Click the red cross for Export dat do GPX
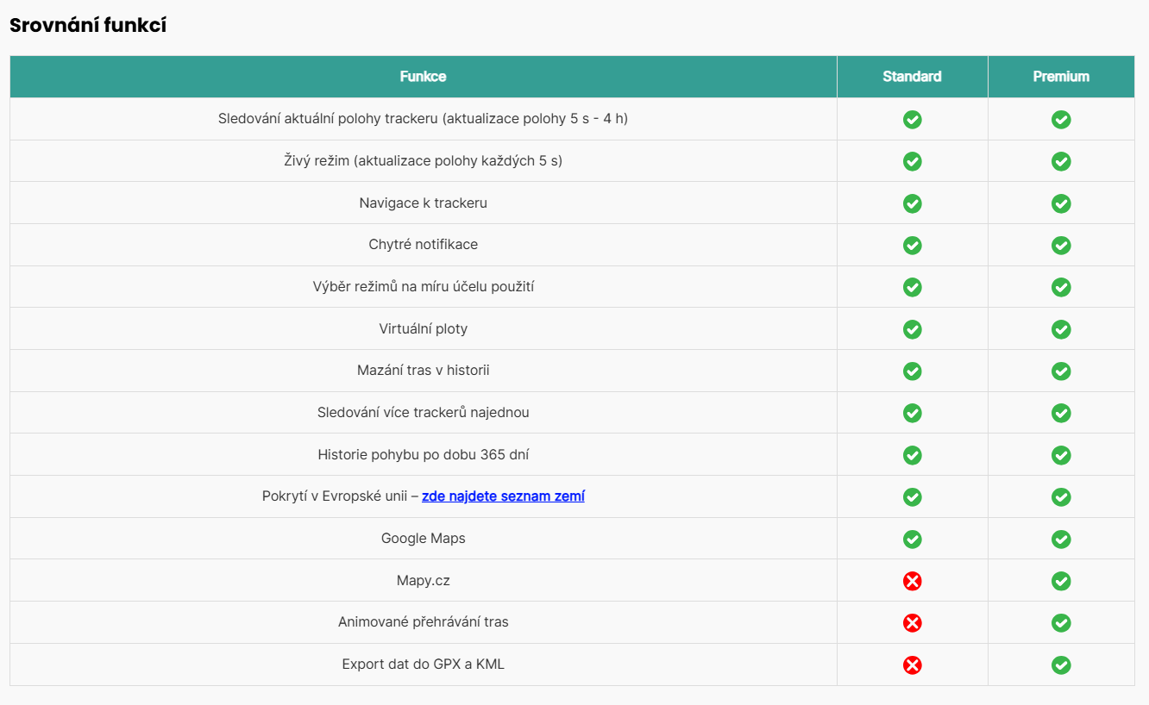This screenshot has width=1149, height=705. click(912, 664)
